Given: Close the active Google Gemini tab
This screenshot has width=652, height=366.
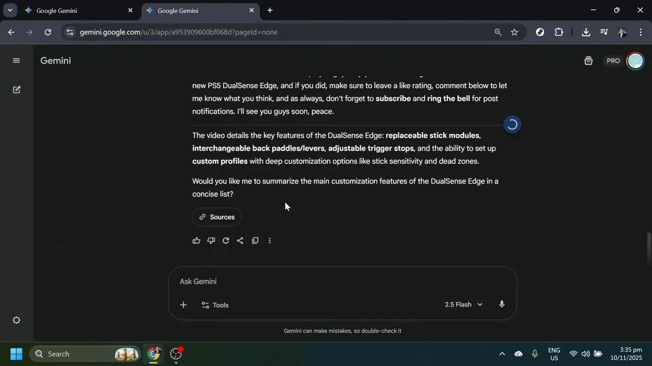Looking at the screenshot, I should pyautogui.click(x=252, y=10).
